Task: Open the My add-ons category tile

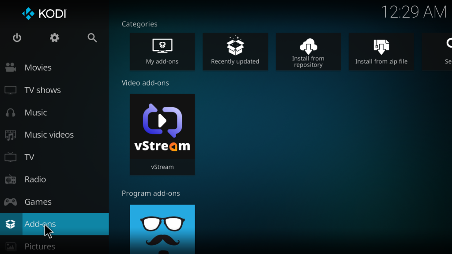Action: 162,52
